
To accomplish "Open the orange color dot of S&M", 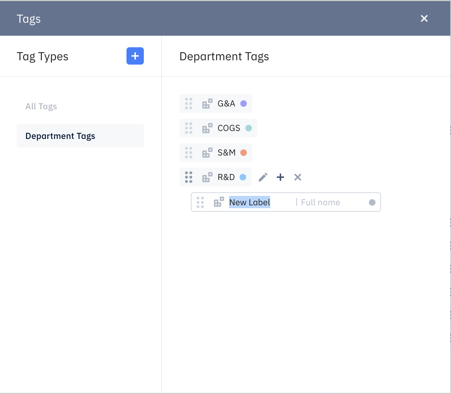I will click(x=244, y=153).
